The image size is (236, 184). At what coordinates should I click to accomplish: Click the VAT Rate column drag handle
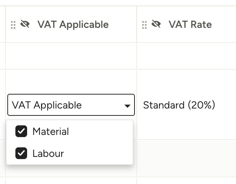tap(144, 25)
